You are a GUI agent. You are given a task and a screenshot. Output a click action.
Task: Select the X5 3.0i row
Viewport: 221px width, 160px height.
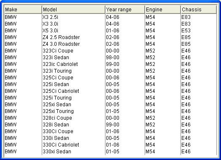pyautogui.click(x=110, y=31)
